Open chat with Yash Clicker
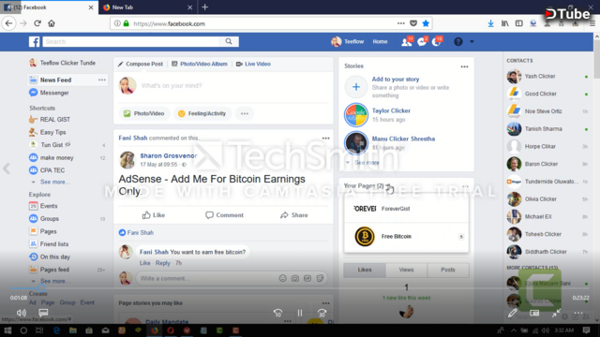 (x=547, y=77)
